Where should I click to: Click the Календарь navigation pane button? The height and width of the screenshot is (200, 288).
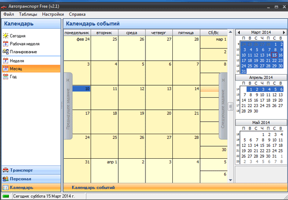(x=31, y=187)
